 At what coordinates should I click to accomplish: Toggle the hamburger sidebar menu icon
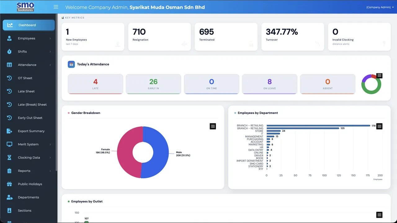[56, 7]
